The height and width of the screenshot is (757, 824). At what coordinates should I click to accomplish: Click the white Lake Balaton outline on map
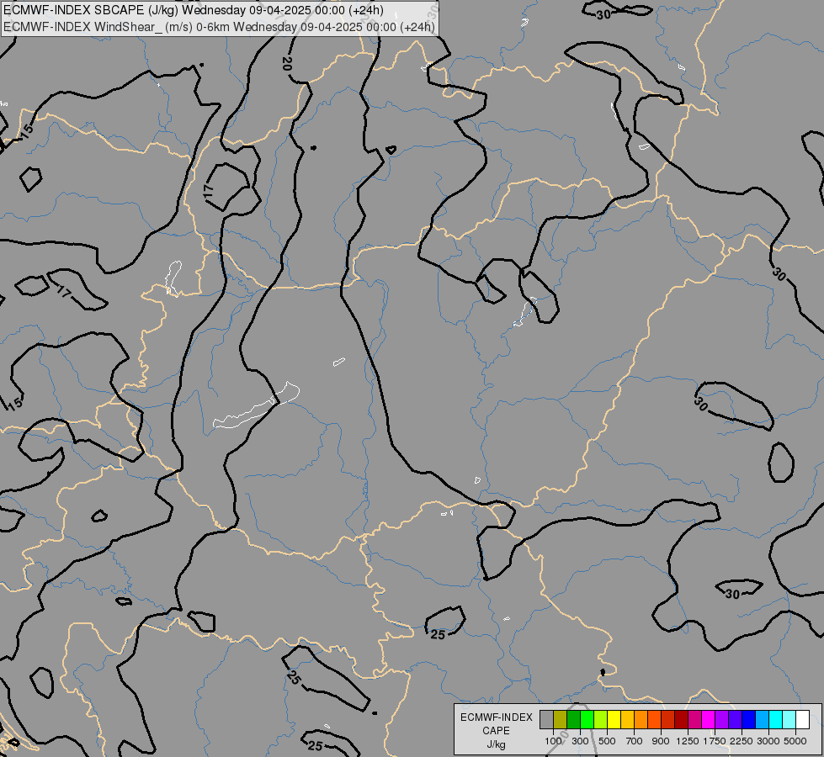point(257,405)
